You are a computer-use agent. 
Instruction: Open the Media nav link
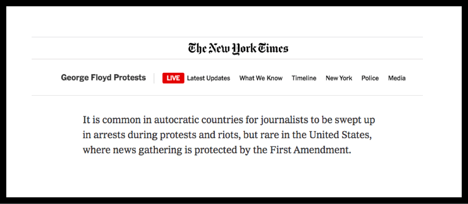tap(396, 78)
